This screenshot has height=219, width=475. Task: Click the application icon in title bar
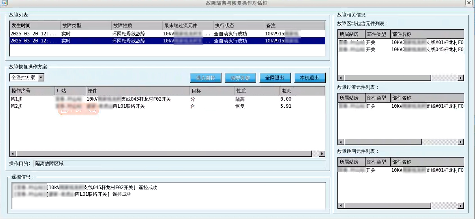point(4,3)
